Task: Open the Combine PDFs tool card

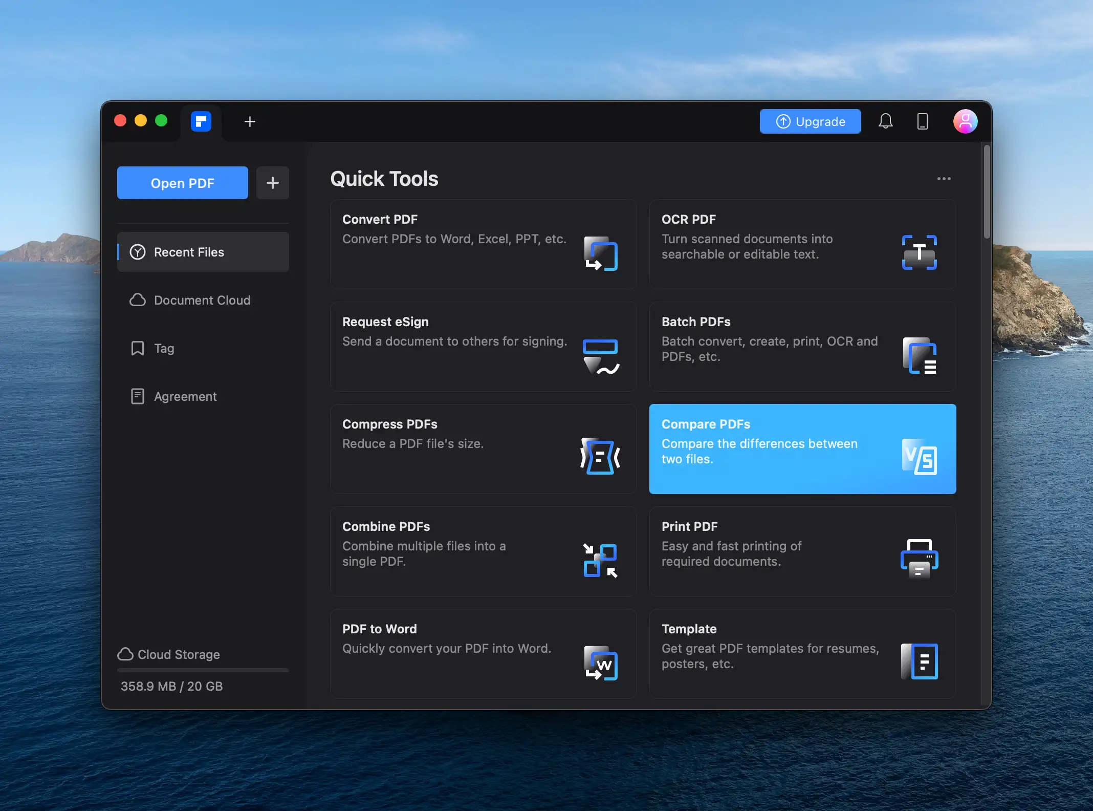Action: pos(484,551)
